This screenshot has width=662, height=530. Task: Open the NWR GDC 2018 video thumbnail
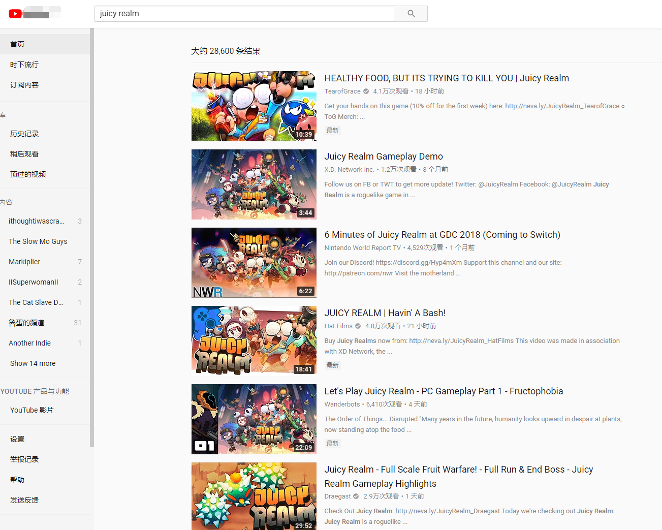point(254,263)
